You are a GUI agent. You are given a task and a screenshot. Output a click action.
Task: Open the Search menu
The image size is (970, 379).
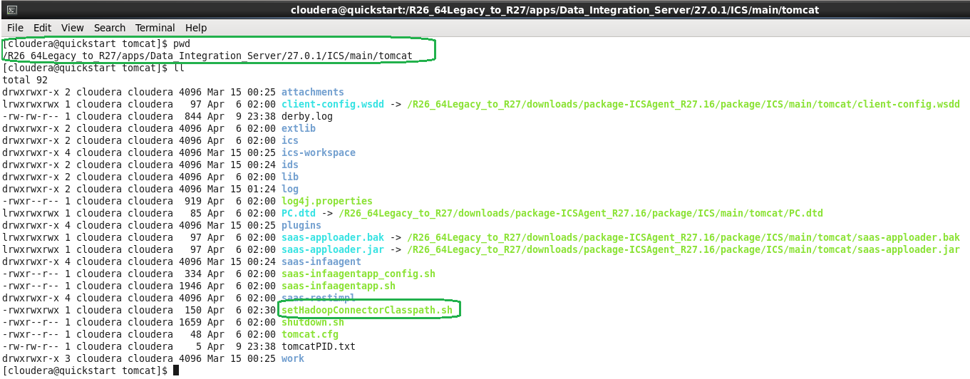[110, 28]
